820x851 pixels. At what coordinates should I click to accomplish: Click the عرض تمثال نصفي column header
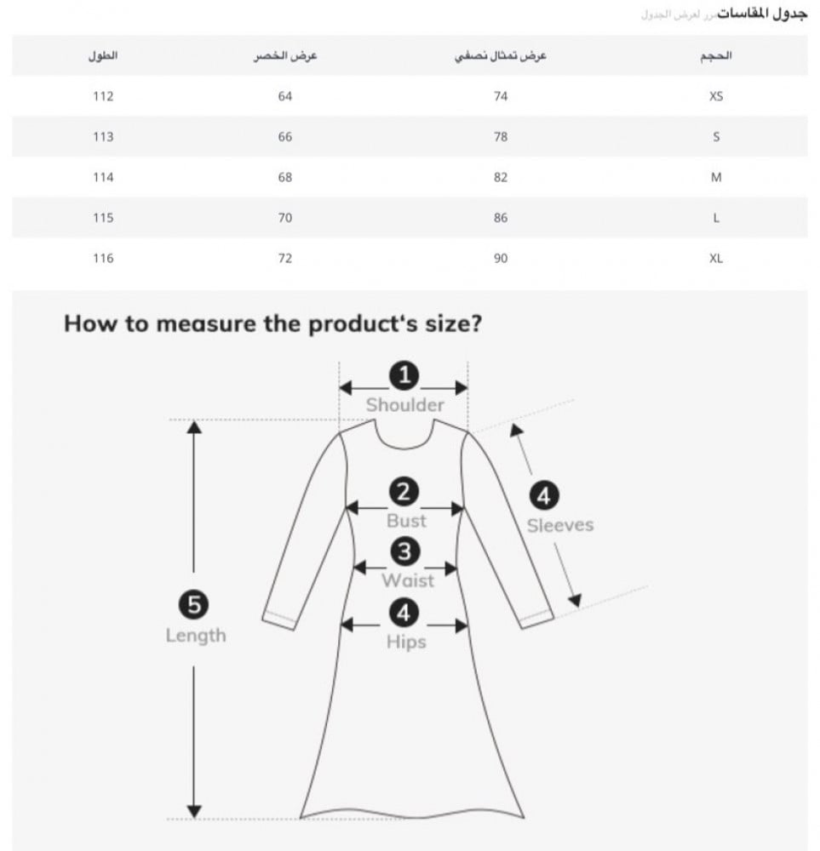501,55
